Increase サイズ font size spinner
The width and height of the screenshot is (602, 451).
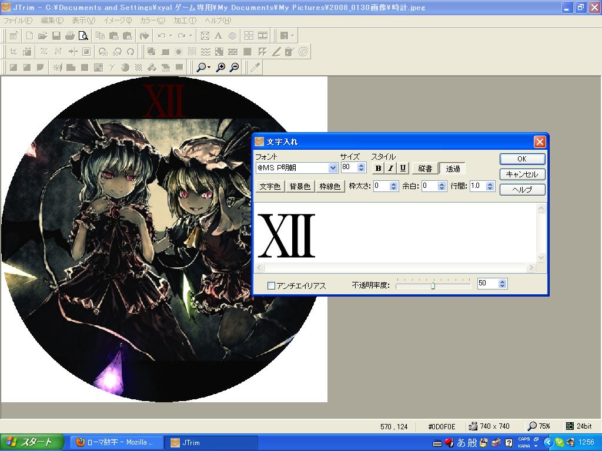[x=361, y=165]
